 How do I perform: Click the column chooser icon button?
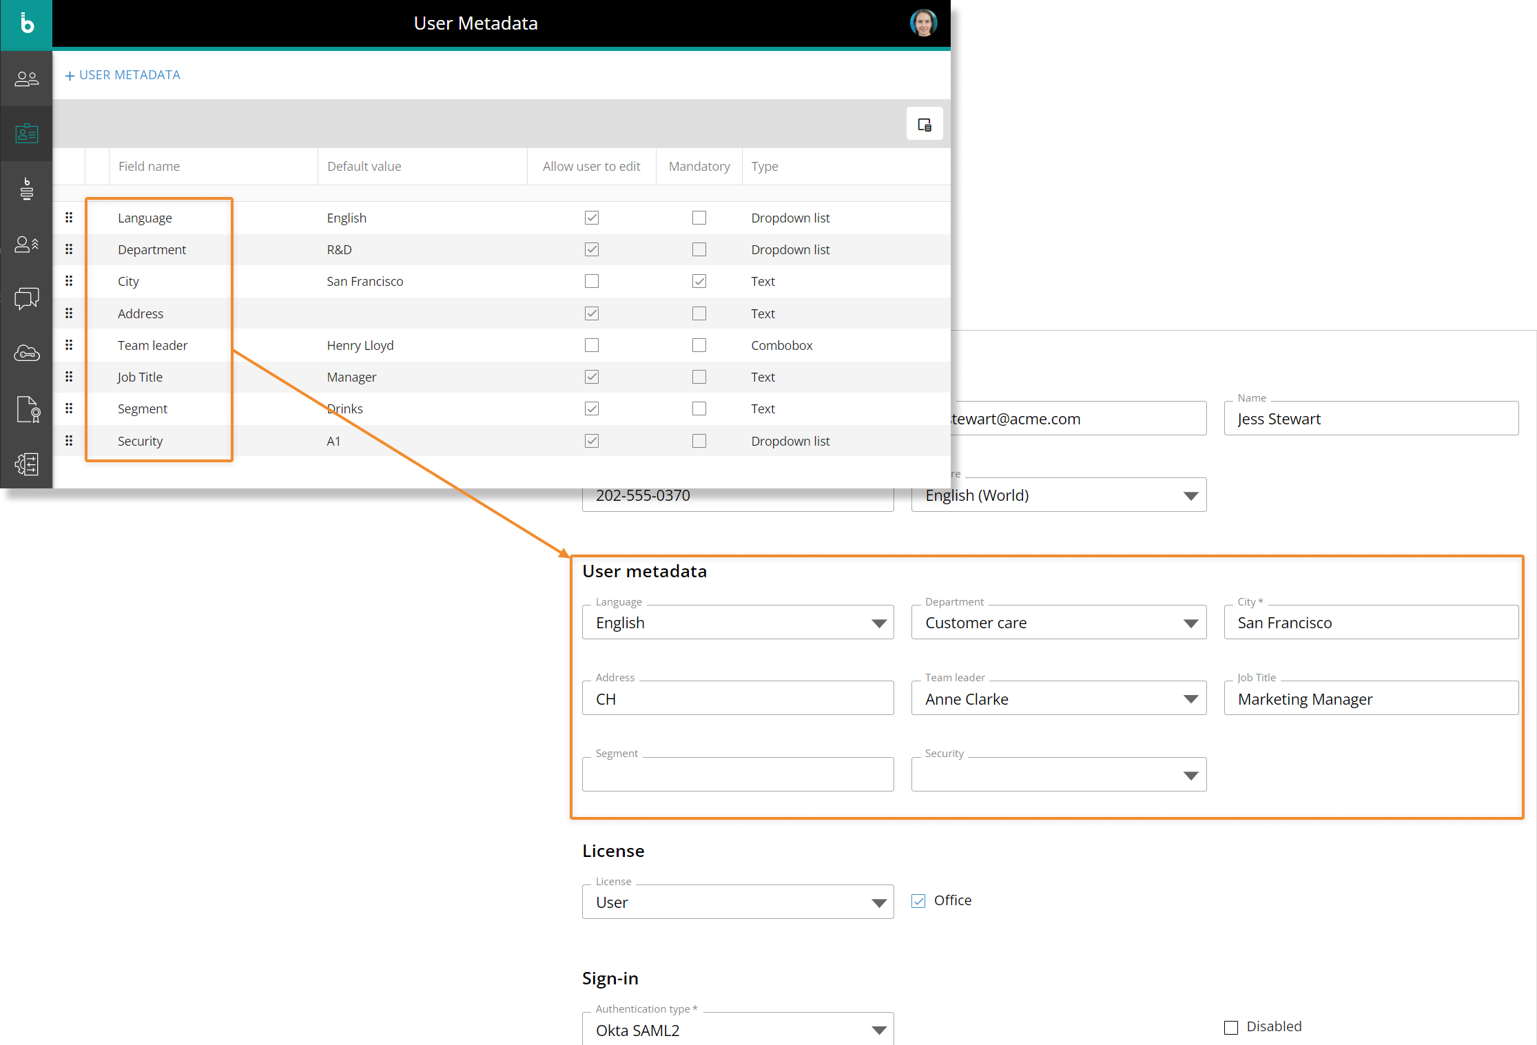pos(924,125)
